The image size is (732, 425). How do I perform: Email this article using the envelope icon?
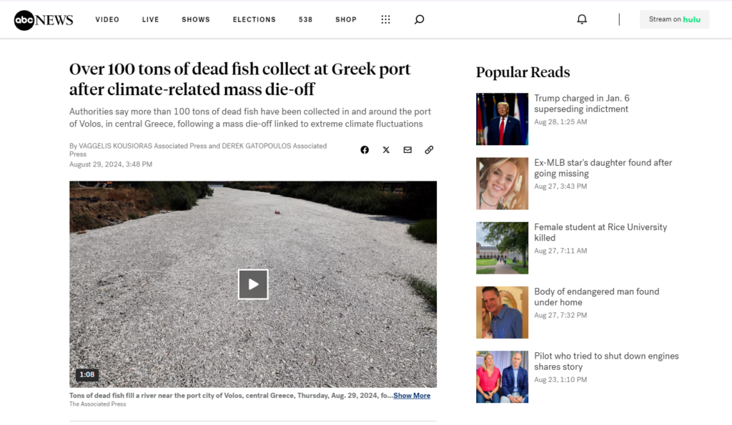pos(407,150)
